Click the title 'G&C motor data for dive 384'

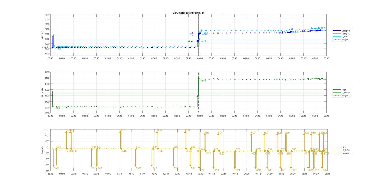click(189, 13)
